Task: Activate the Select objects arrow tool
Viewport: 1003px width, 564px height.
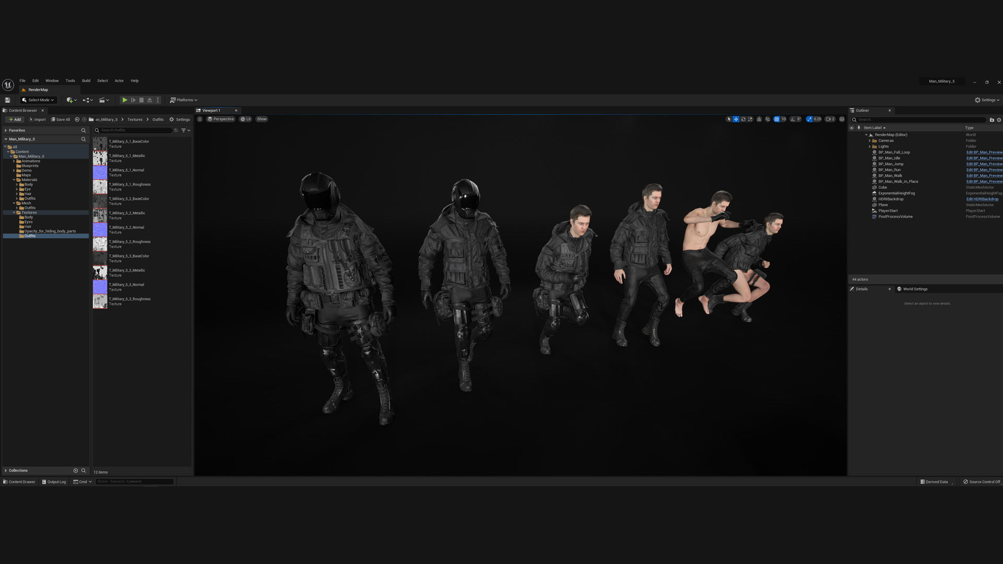Action: point(729,119)
